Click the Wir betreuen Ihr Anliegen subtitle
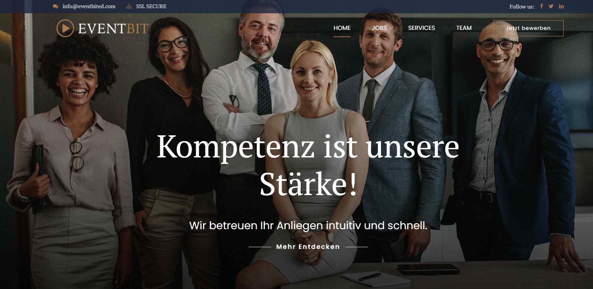The height and width of the screenshot is (289, 593). coord(308,225)
